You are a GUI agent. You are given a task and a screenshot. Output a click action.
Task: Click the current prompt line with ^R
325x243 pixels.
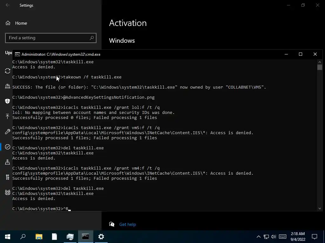tap(42, 209)
